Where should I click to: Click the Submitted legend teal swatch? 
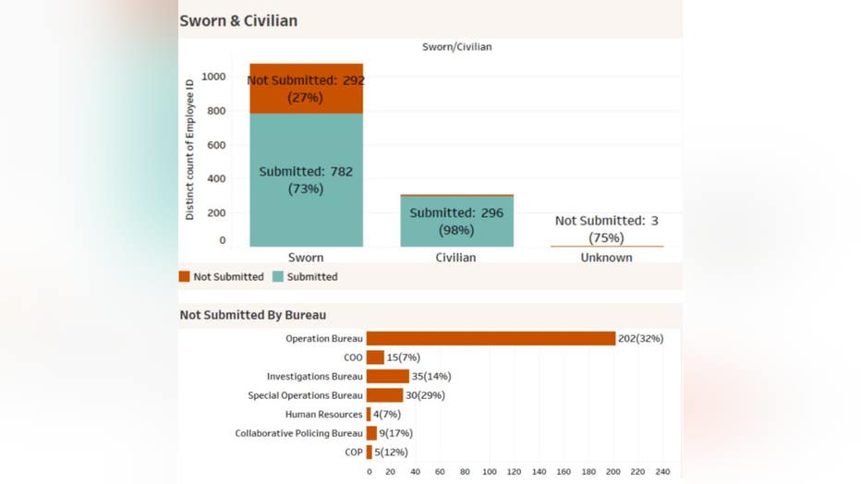[x=278, y=276]
